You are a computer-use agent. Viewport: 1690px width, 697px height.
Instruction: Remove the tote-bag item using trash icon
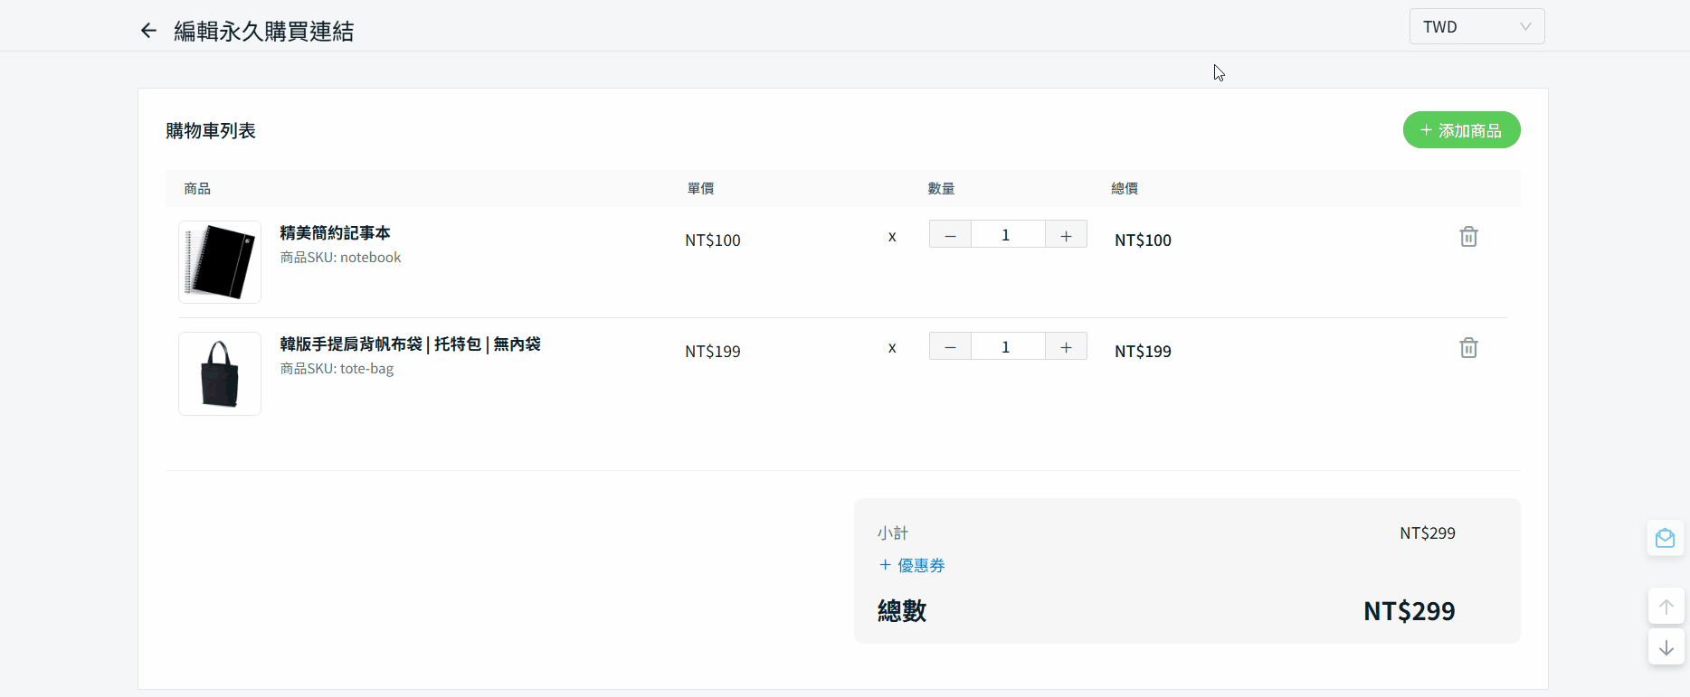click(1468, 348)
